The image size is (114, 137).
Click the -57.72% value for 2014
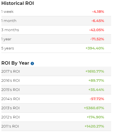(97, 99)
